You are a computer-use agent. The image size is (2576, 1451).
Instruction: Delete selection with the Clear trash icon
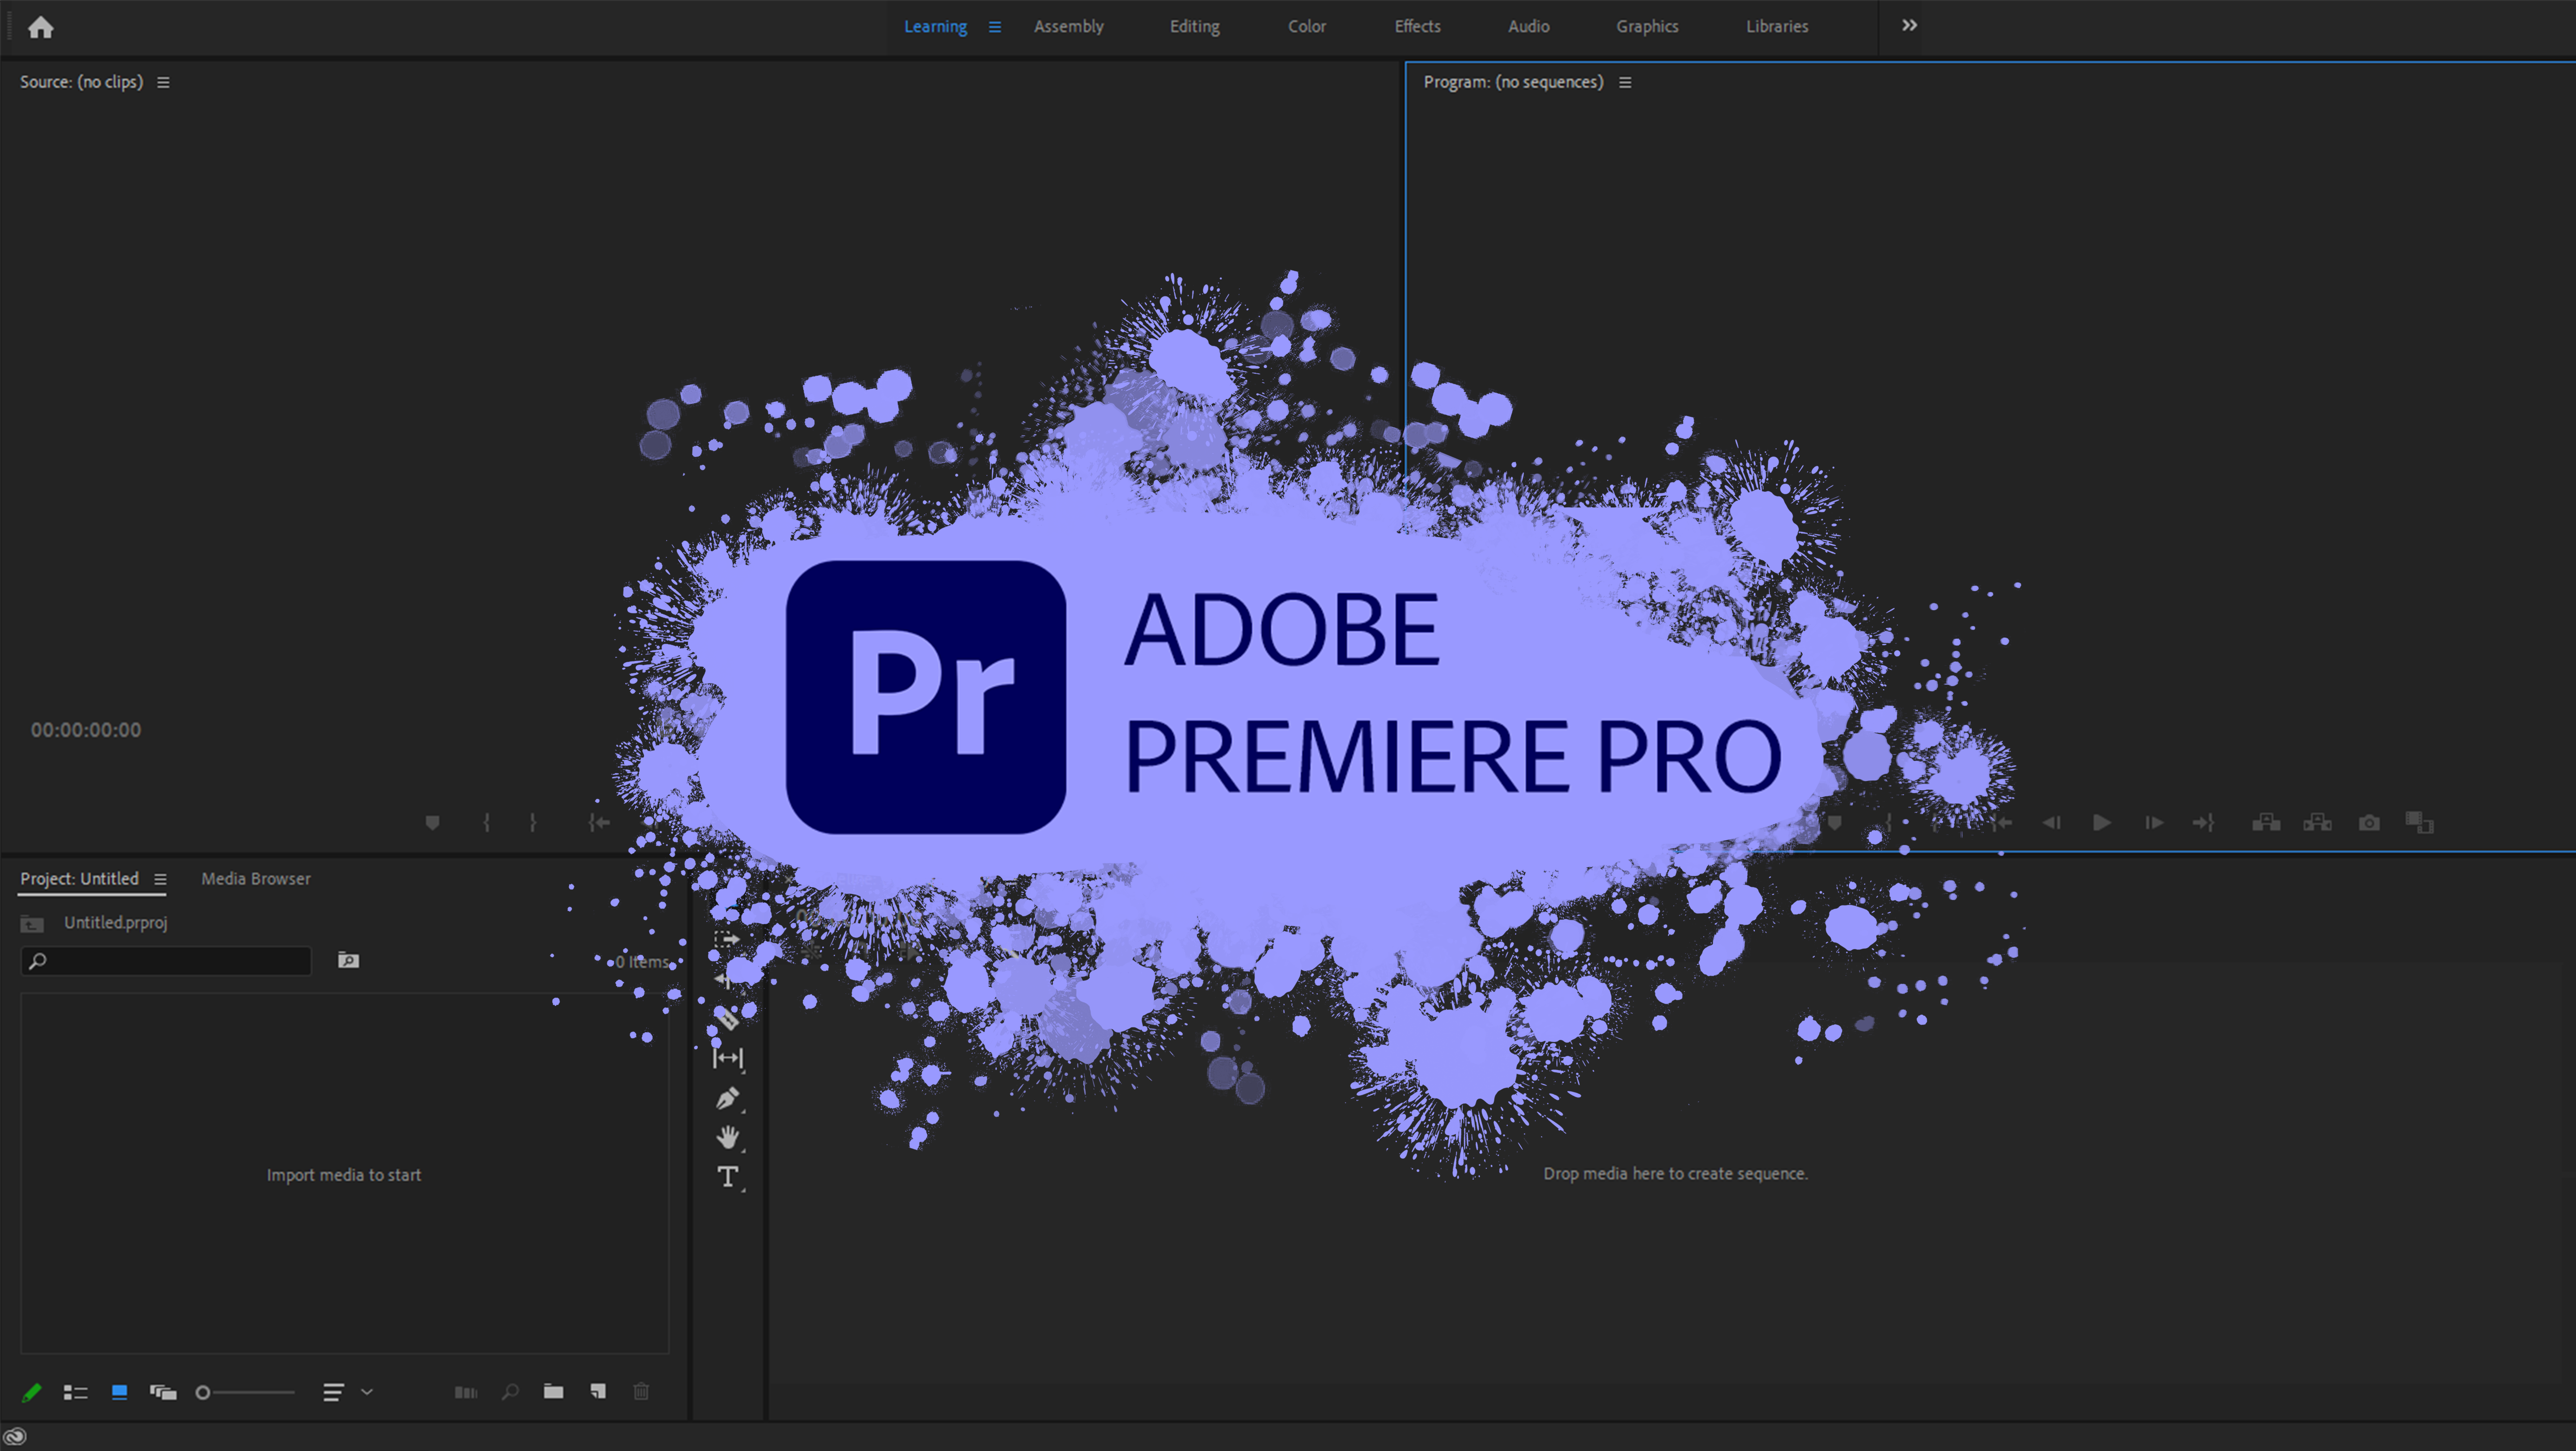[x=641, y=1391]
